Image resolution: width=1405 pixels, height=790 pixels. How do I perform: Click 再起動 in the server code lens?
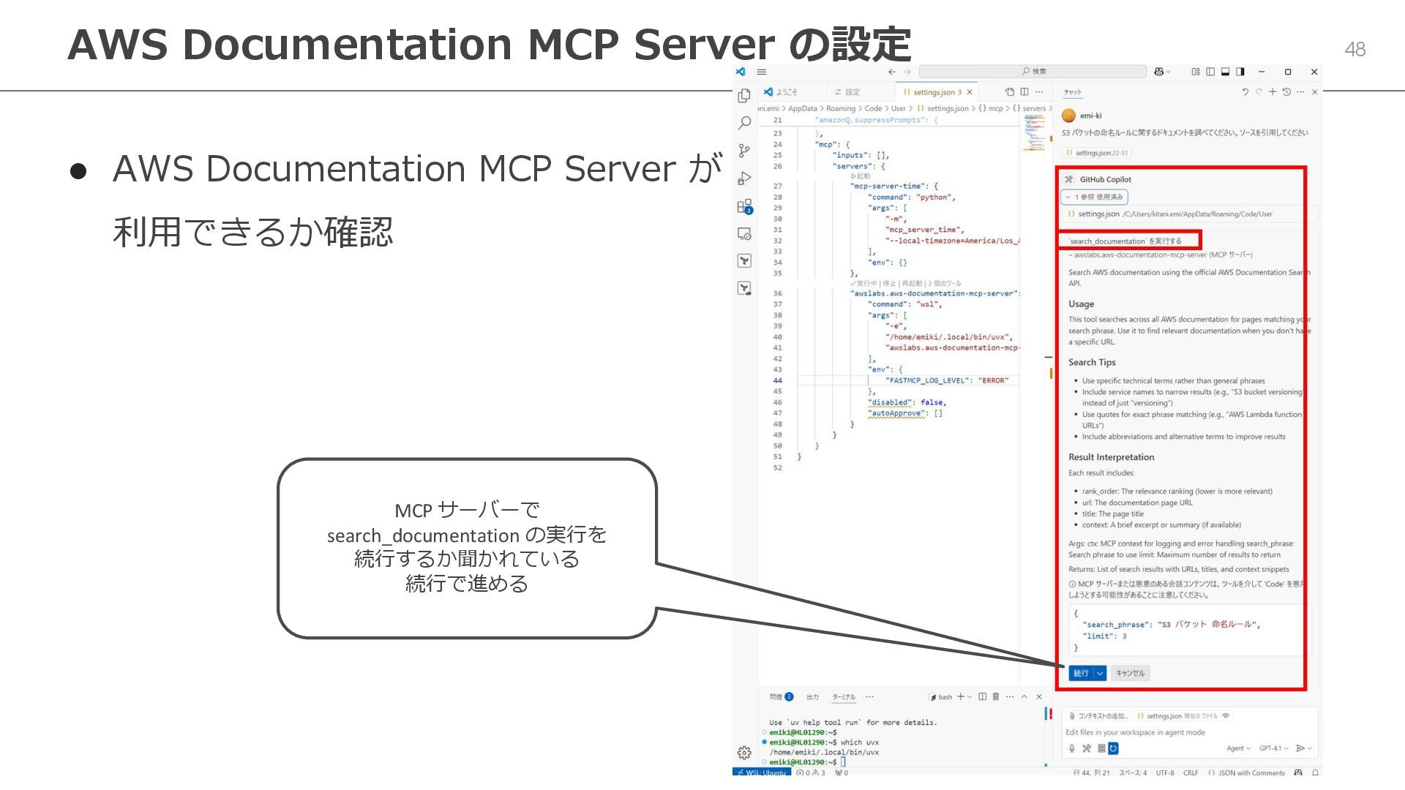(x=912, y=283)
